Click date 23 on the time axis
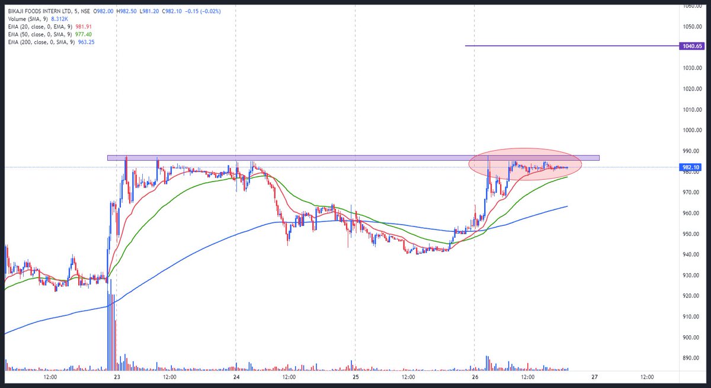Screen dimensions: 711x388 point(117,377)
